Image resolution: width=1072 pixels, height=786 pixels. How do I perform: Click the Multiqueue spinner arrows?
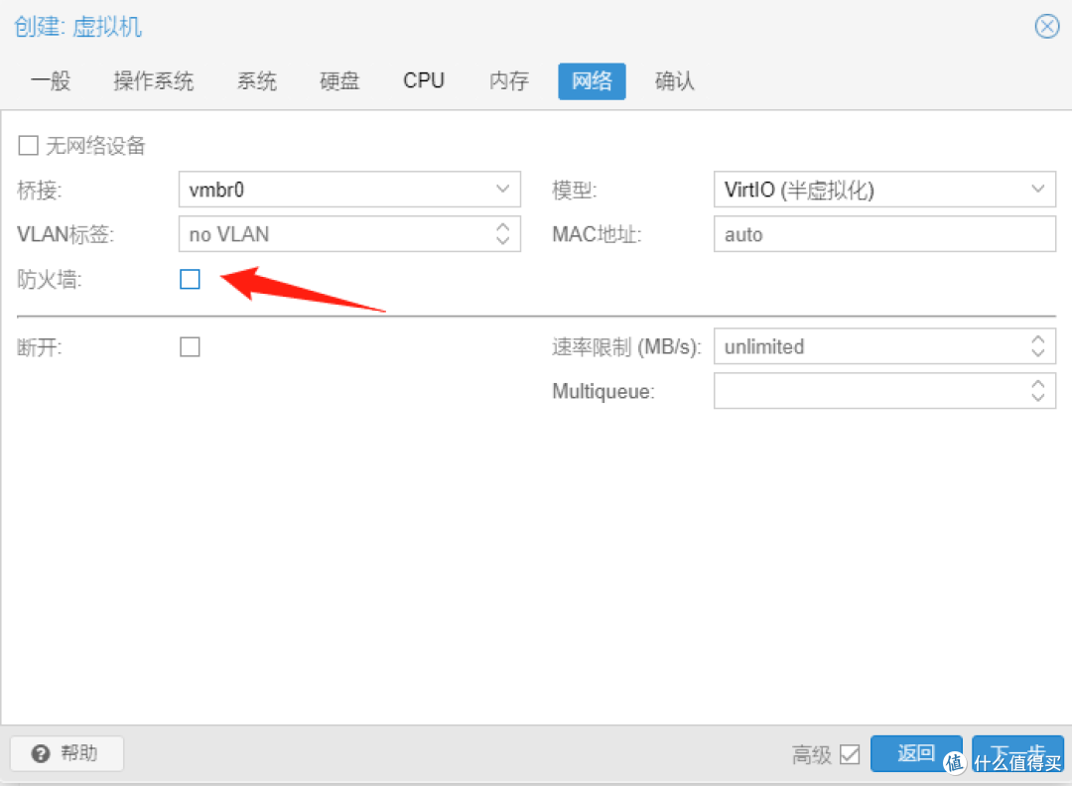[x=1037, y=391]
